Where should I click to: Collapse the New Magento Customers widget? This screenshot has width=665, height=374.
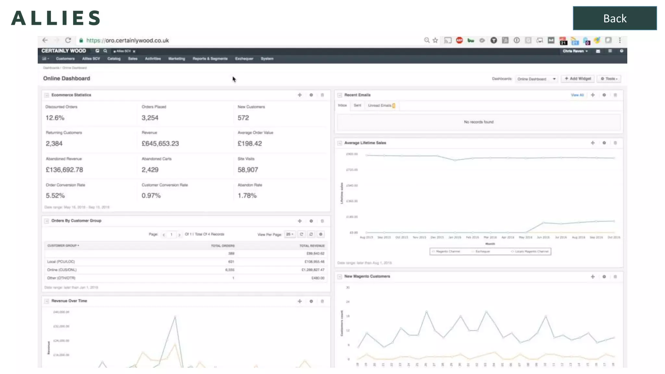point(340,277)
